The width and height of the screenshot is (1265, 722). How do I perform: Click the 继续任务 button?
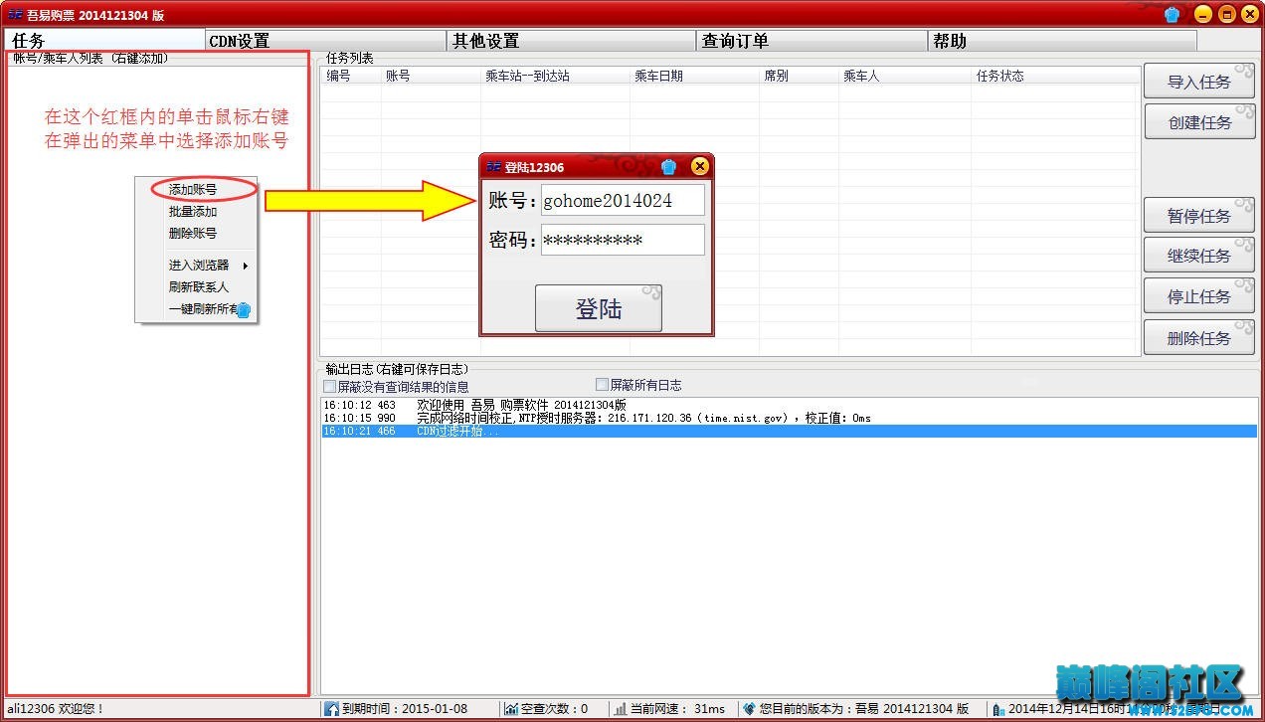tap(1198, 256)
